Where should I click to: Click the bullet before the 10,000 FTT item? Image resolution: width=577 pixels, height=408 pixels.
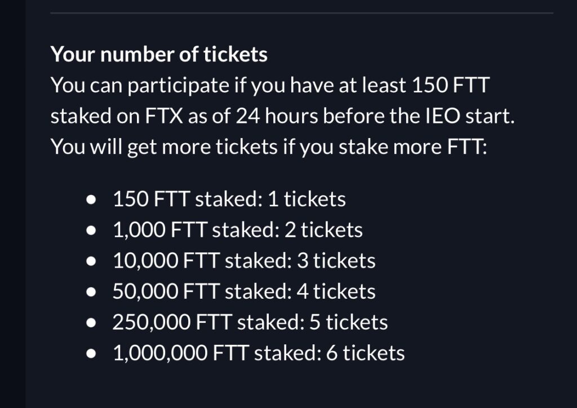(91, 261)
